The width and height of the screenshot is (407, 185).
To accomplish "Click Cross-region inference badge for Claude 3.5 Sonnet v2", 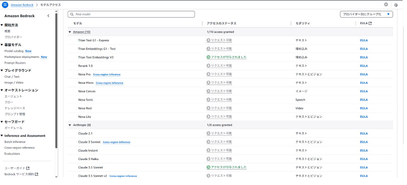I will coord(123,176).
